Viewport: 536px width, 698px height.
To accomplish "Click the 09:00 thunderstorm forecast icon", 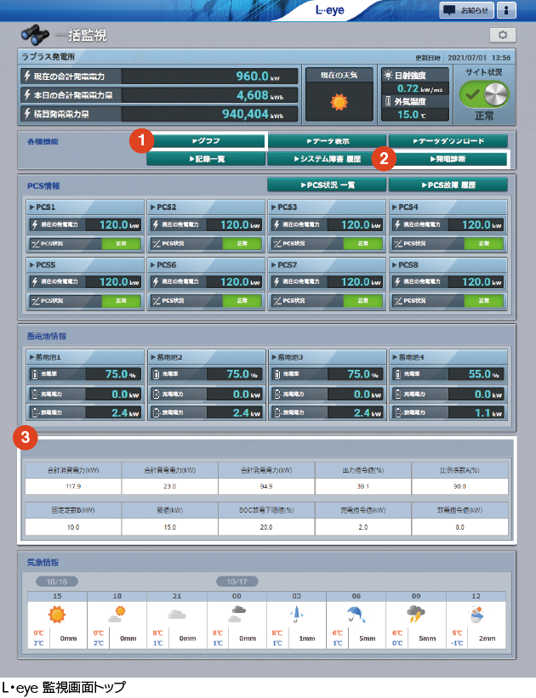I will pyautogui.click(x=417, y=615).
